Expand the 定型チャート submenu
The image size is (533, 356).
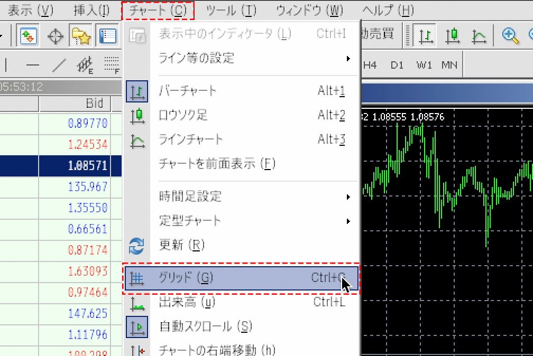click(241, 221)
